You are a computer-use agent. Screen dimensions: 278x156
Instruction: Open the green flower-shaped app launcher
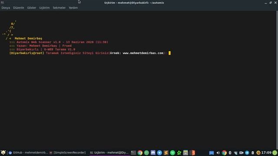[179, 153]
